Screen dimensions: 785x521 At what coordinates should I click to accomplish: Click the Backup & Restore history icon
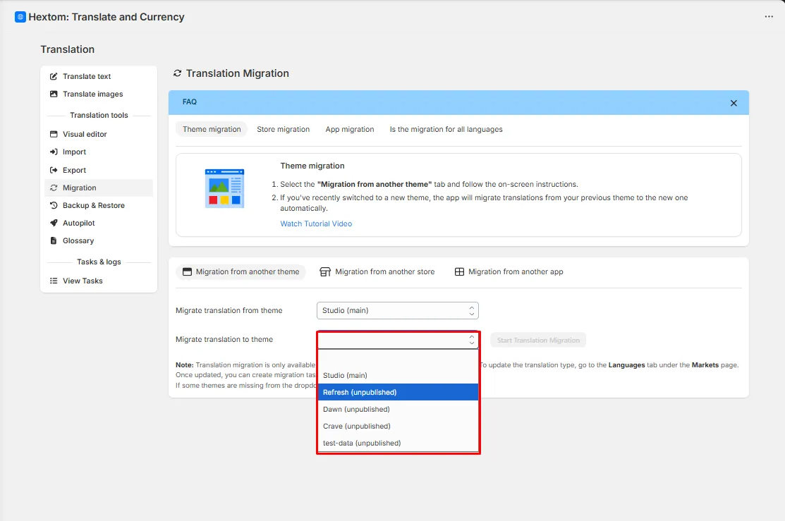point(54,205)
